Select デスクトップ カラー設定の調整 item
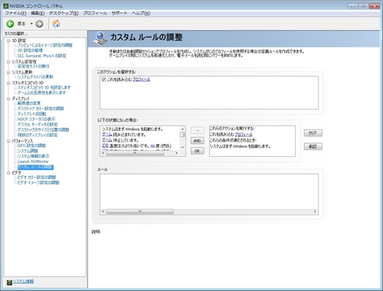This screenshot has width=383, height=291. (41, 109)
